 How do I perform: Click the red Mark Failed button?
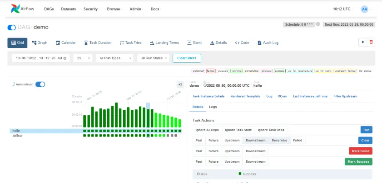pos(361,151)
